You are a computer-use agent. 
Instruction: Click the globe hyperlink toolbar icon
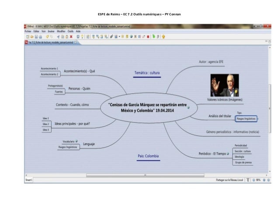coord(131,36)
